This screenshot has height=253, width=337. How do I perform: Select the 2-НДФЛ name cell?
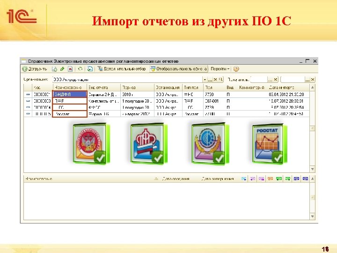pyautogui.click(x=70, y=95)
